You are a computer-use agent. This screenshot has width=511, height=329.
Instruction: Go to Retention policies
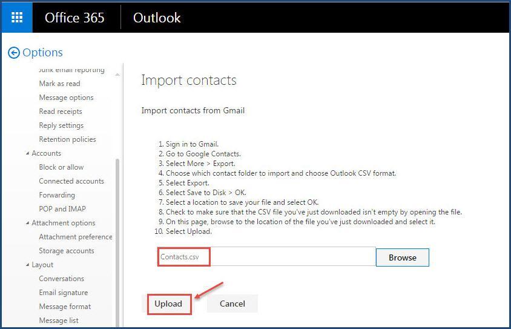(x=67, y=139)
